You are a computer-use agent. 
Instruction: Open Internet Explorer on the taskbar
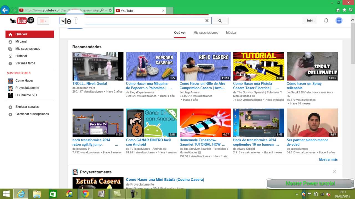tap(21, 194)
